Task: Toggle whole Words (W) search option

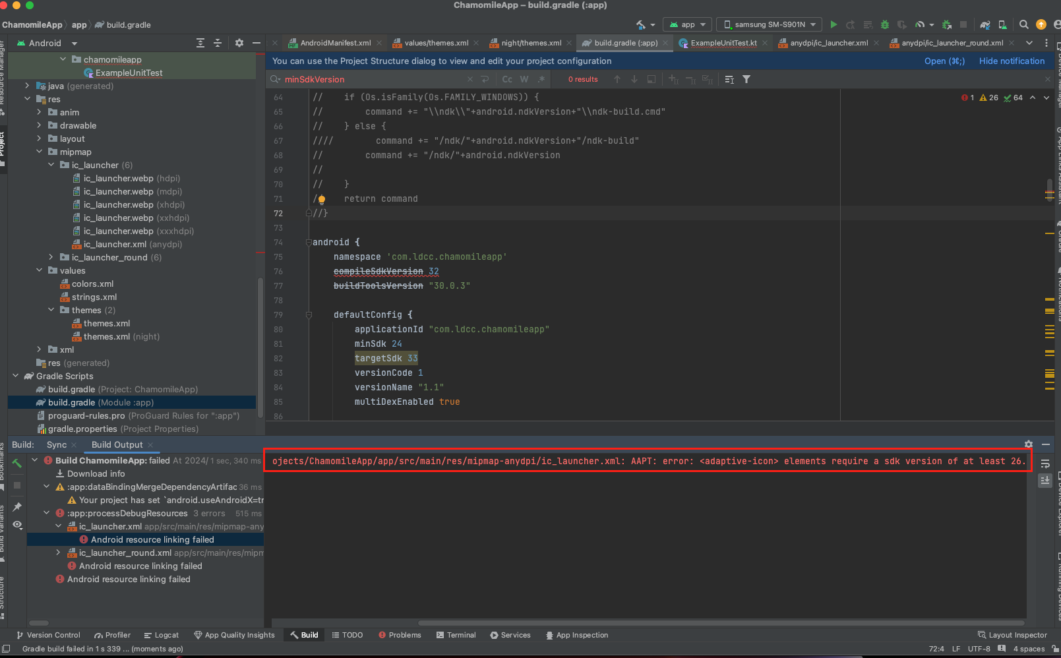Action: (x=524, y=79)
